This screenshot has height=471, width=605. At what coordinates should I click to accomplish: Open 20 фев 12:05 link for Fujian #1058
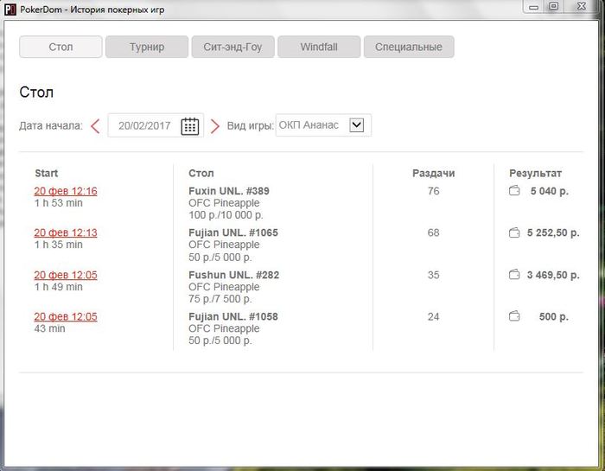(x=66, y=316)
